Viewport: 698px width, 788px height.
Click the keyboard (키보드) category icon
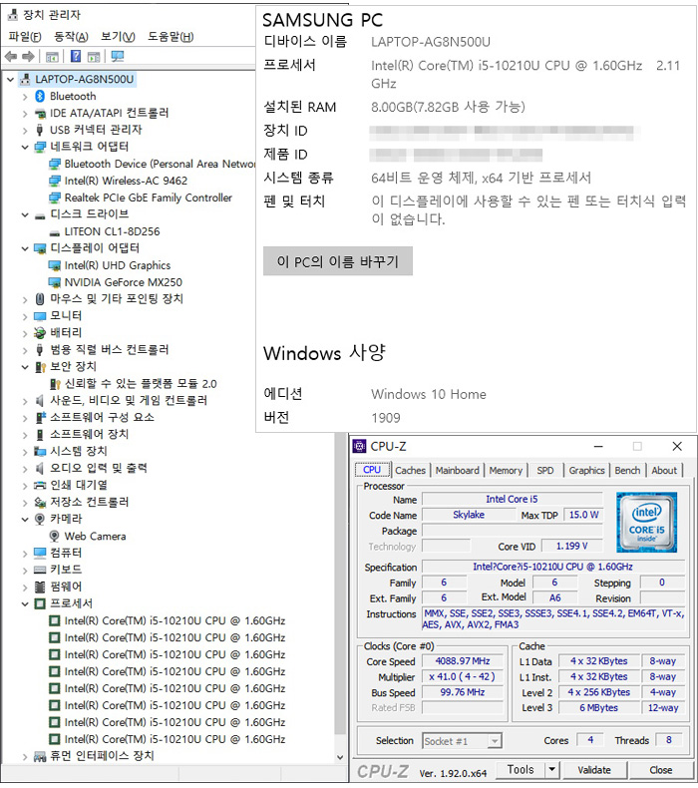point(40,570)
